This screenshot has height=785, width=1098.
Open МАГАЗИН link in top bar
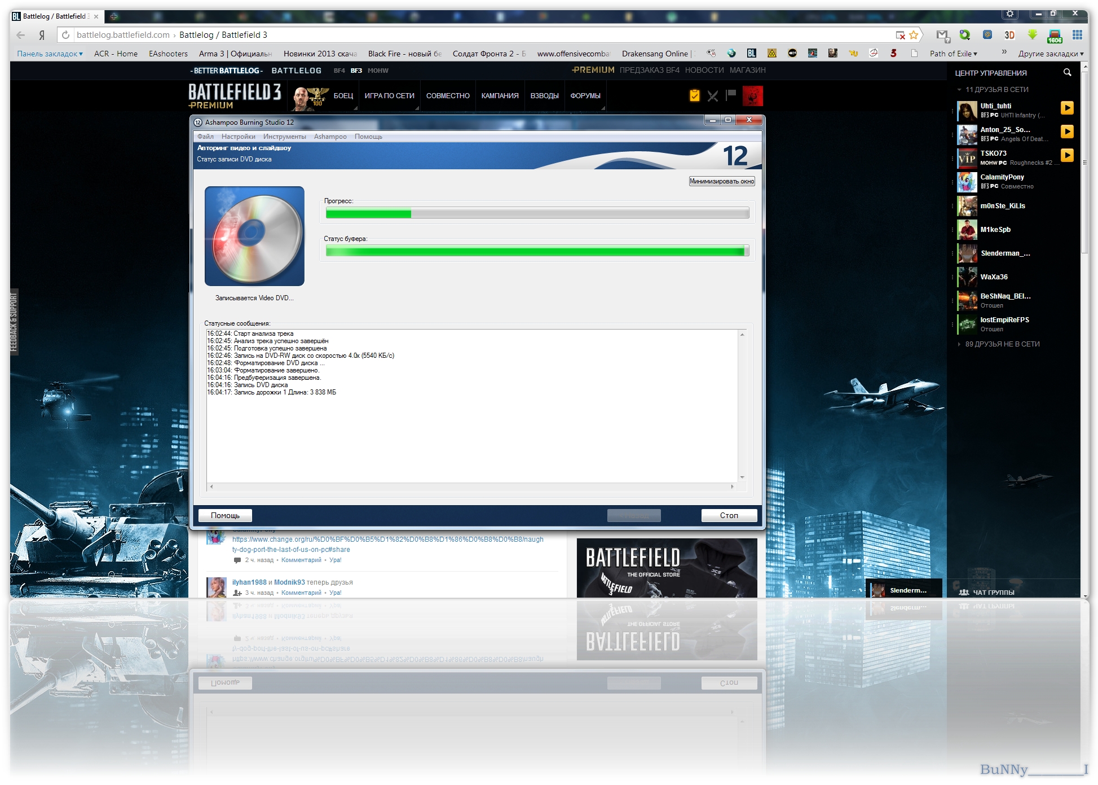point(747,70)
